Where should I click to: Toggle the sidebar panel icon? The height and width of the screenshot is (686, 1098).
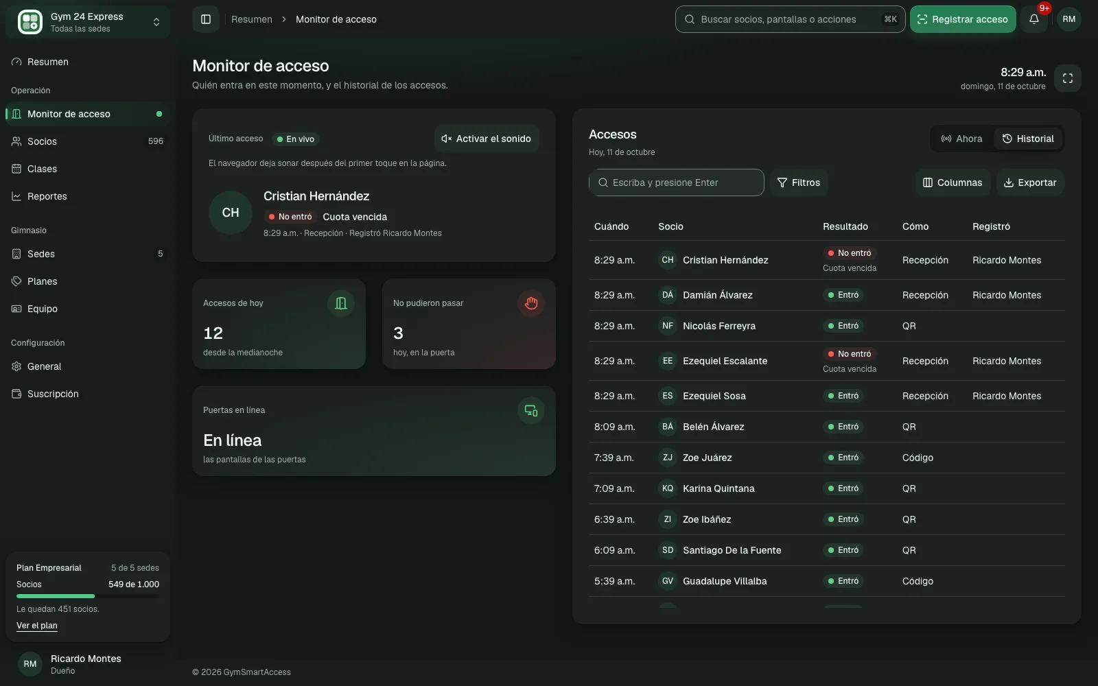coord(206,19)
